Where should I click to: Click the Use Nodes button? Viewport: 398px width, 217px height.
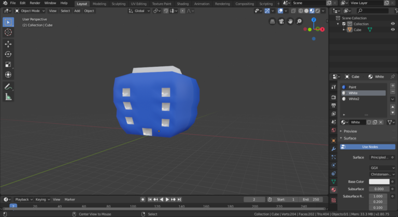369,147
